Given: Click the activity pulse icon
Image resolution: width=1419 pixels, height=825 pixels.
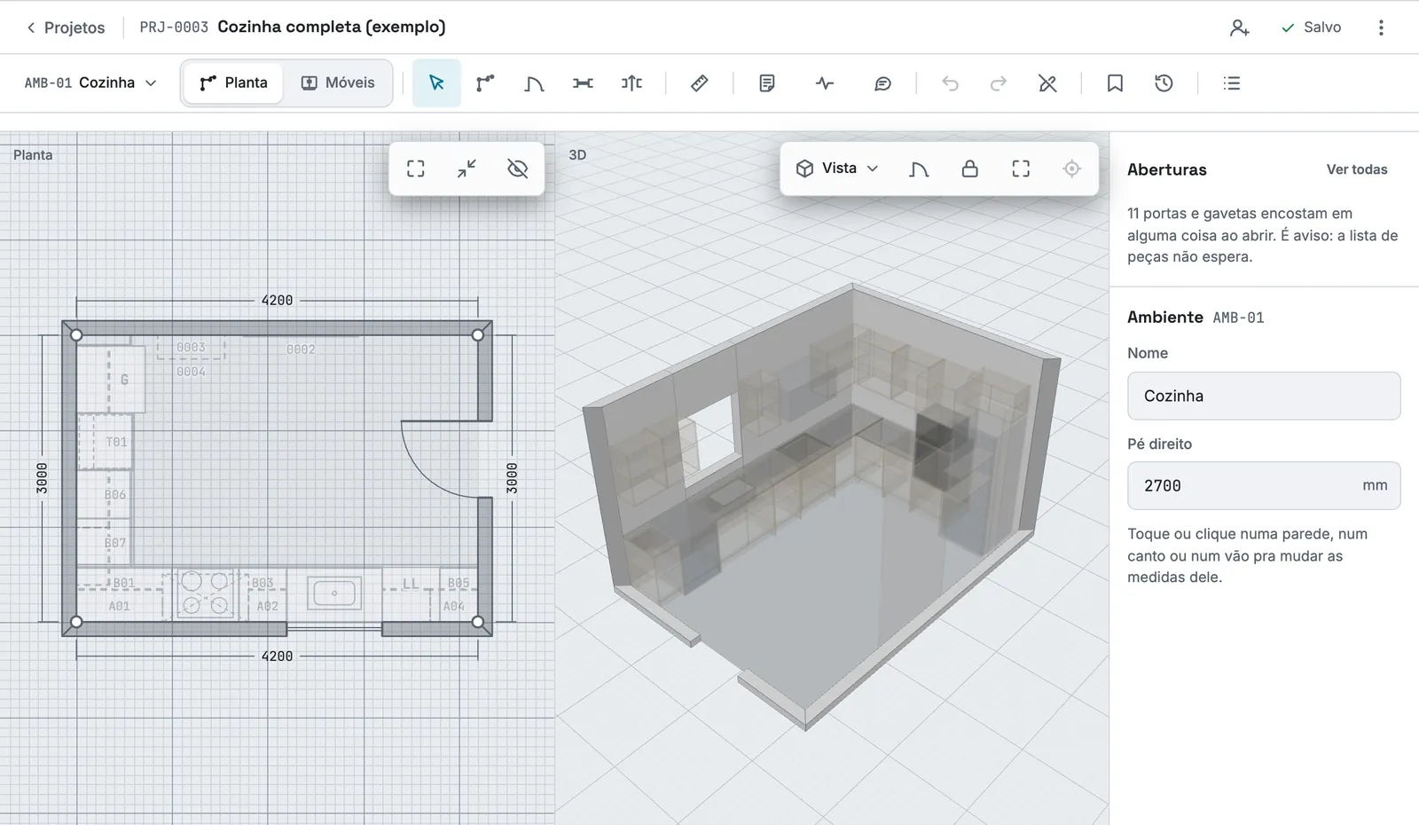Looking at the screenshot, I should point(825,82).
